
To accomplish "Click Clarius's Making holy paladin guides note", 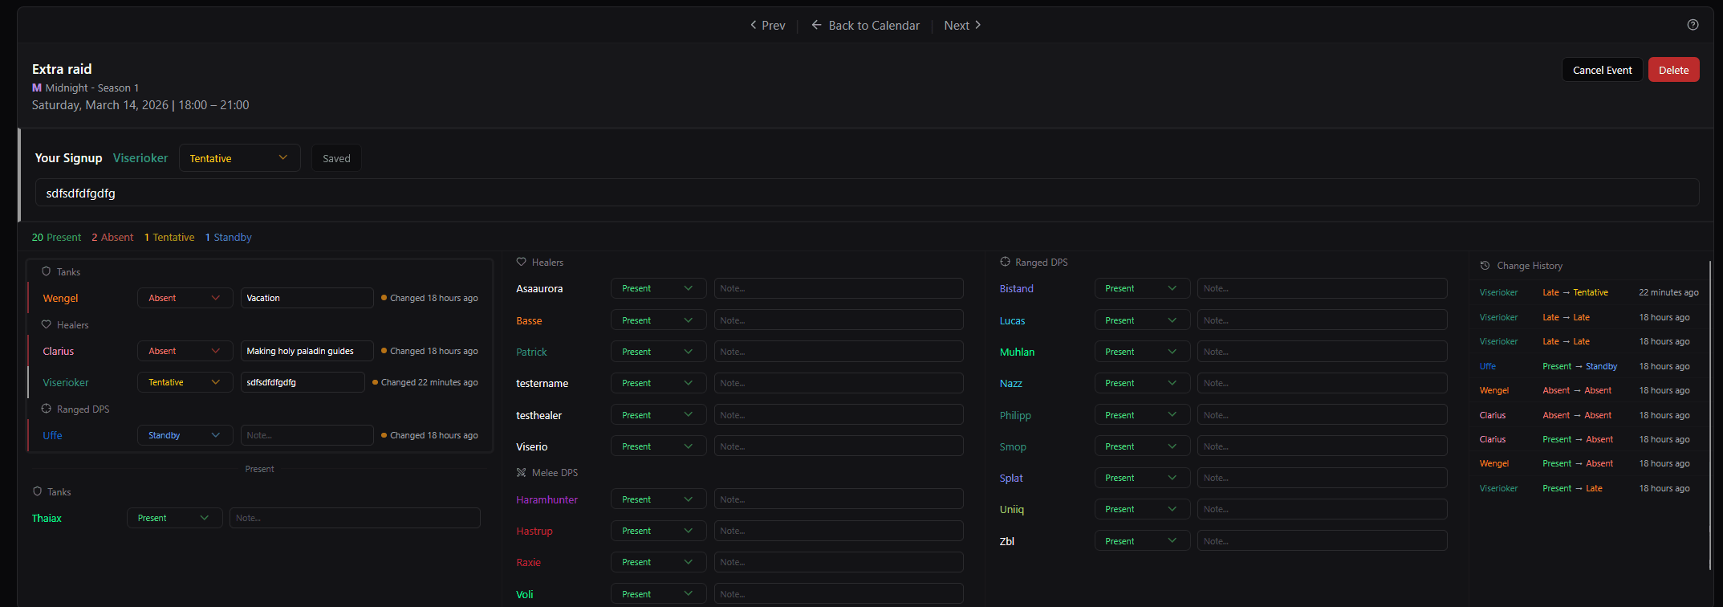I will point(307,351).
